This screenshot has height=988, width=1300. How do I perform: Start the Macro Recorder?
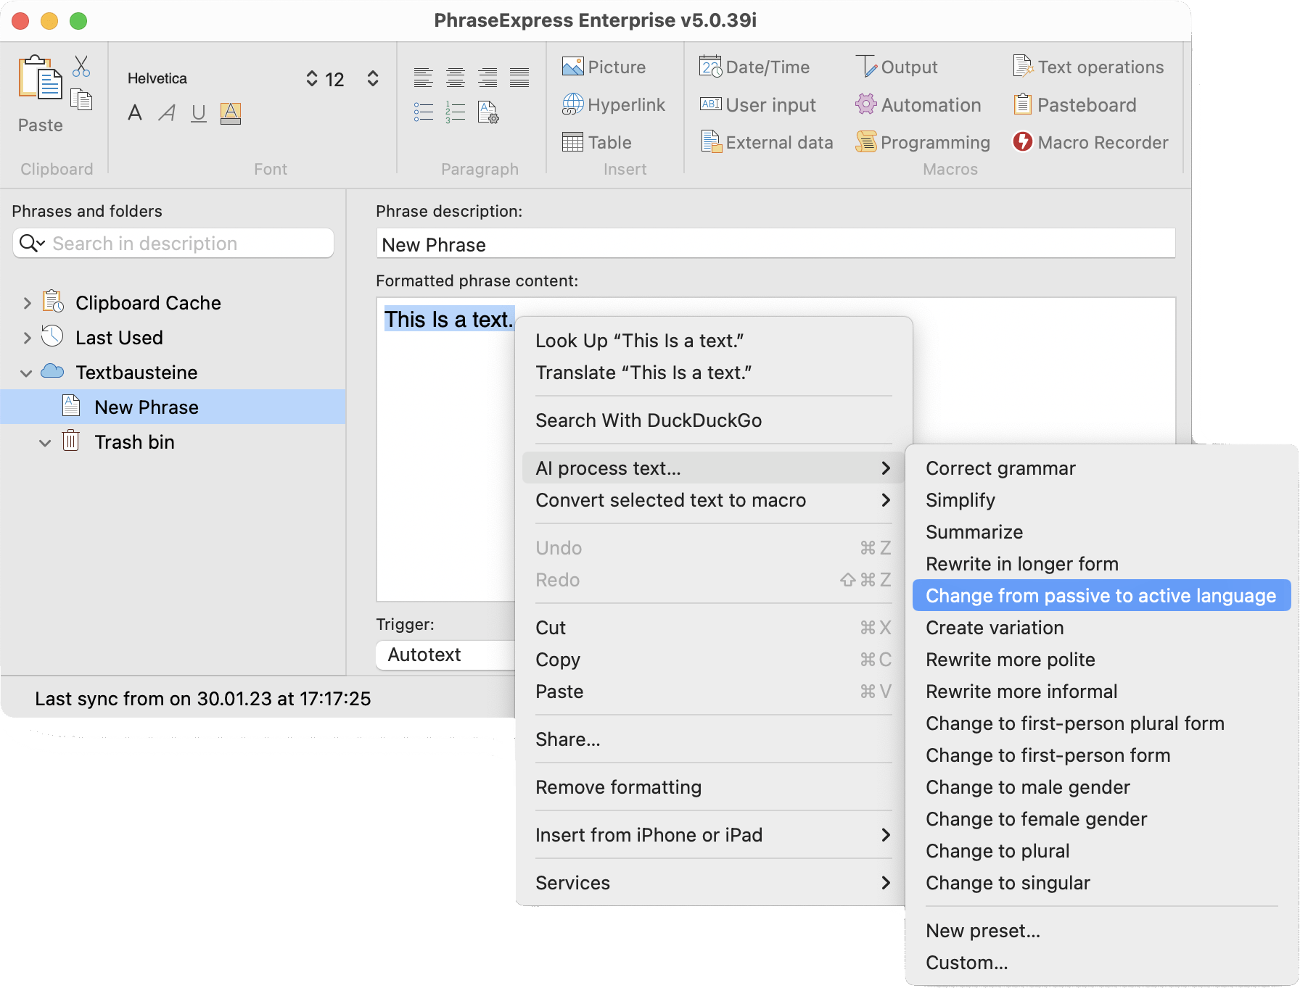[1090, 142]
